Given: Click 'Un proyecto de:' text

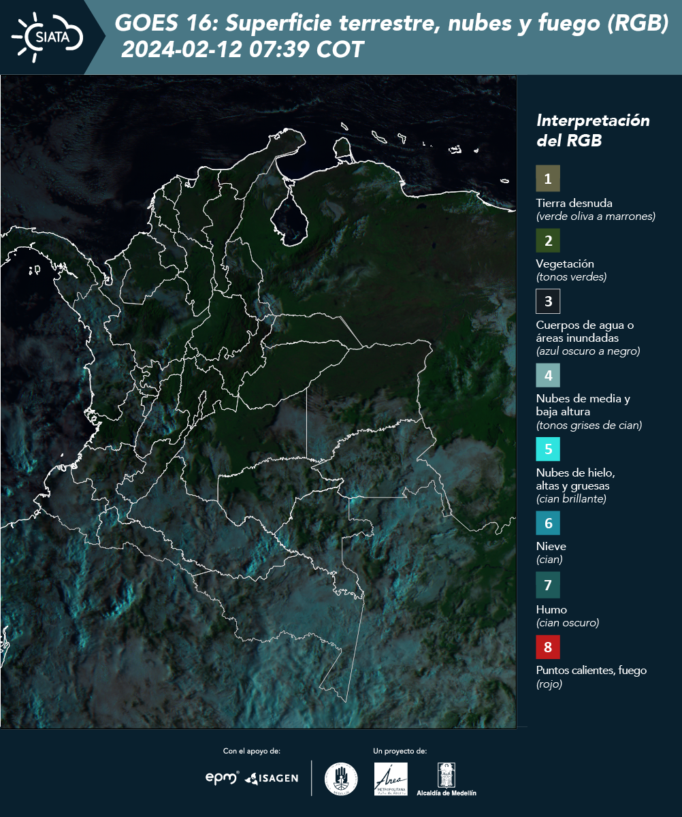Looking at the screenshot, I should click(400, 751).
